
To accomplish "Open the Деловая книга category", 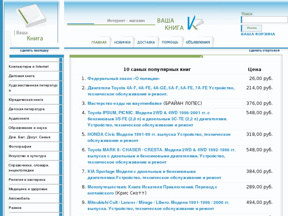I will pos(21,76).
